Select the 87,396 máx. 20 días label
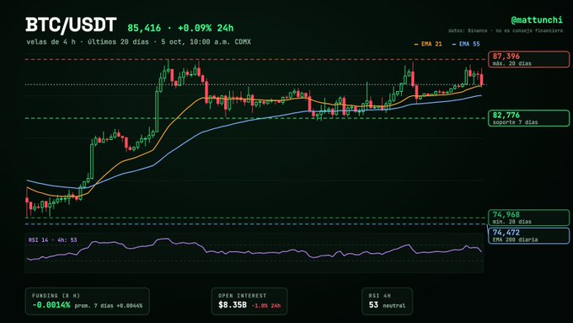 (529, 59)
